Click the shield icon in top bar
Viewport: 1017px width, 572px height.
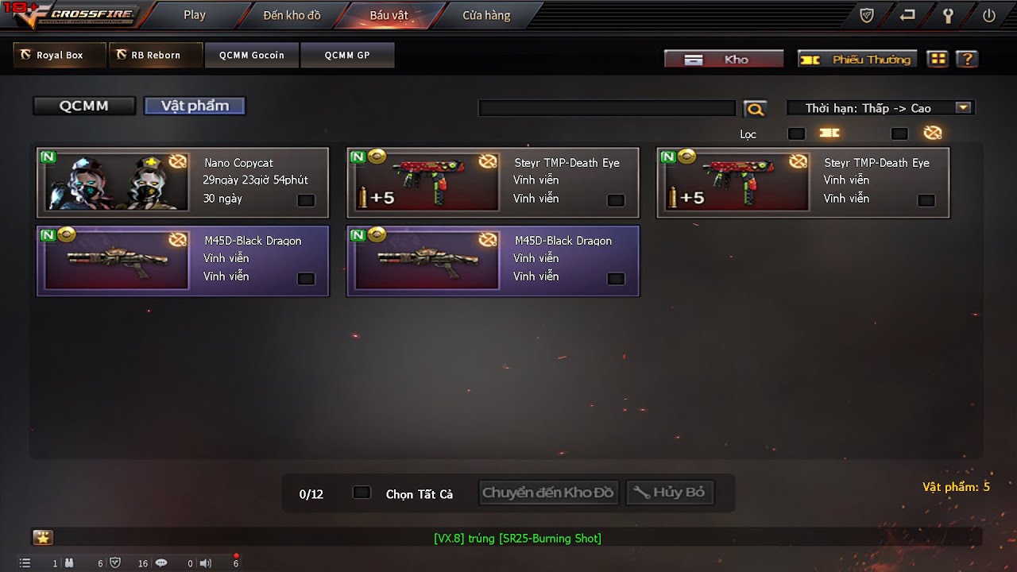tap(868, 15)
